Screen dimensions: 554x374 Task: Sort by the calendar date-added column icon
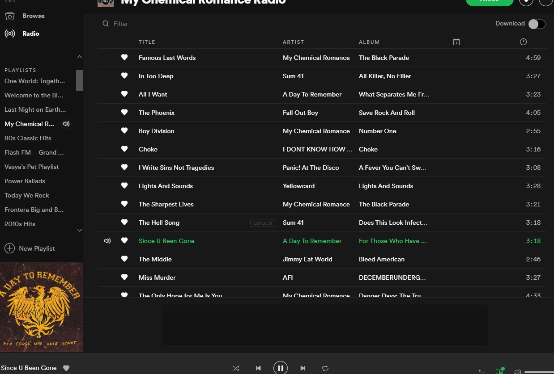pos(456,42)
